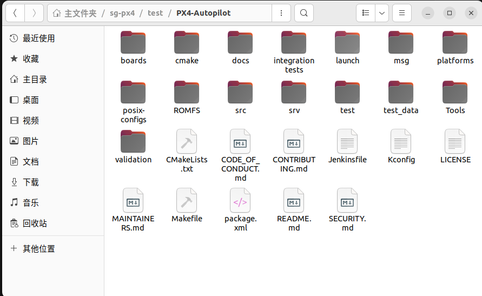Screen dimensions: 482x296
Task: Open the hamburger main menu
Action: 402,13
